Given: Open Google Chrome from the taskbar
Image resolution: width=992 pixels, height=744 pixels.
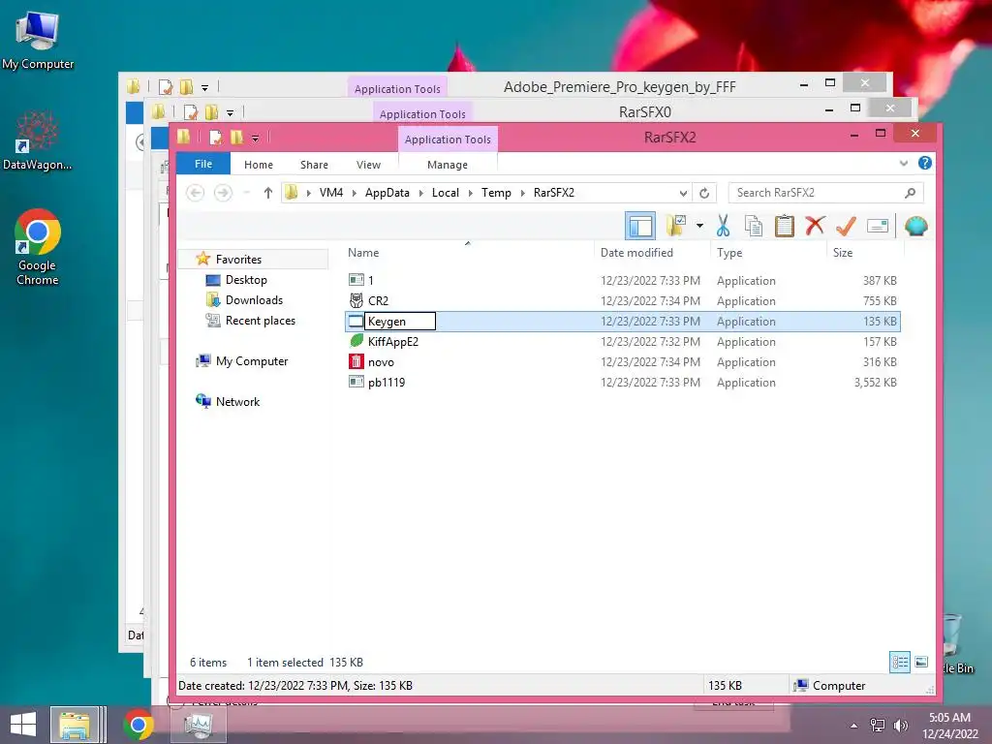Looking at the screenshot, I should tap(139, 725).
